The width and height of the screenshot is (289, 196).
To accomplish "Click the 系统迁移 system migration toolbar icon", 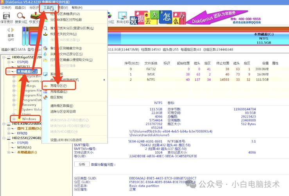I will [122, 16].
